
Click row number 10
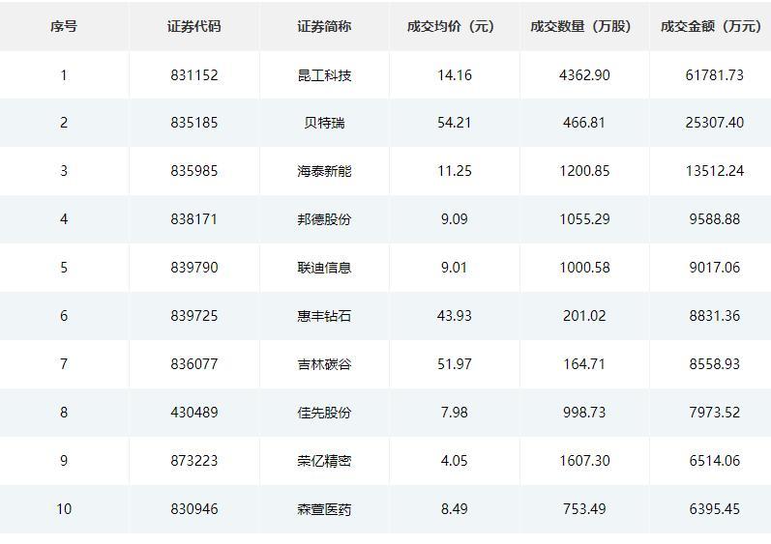(64, 509)
